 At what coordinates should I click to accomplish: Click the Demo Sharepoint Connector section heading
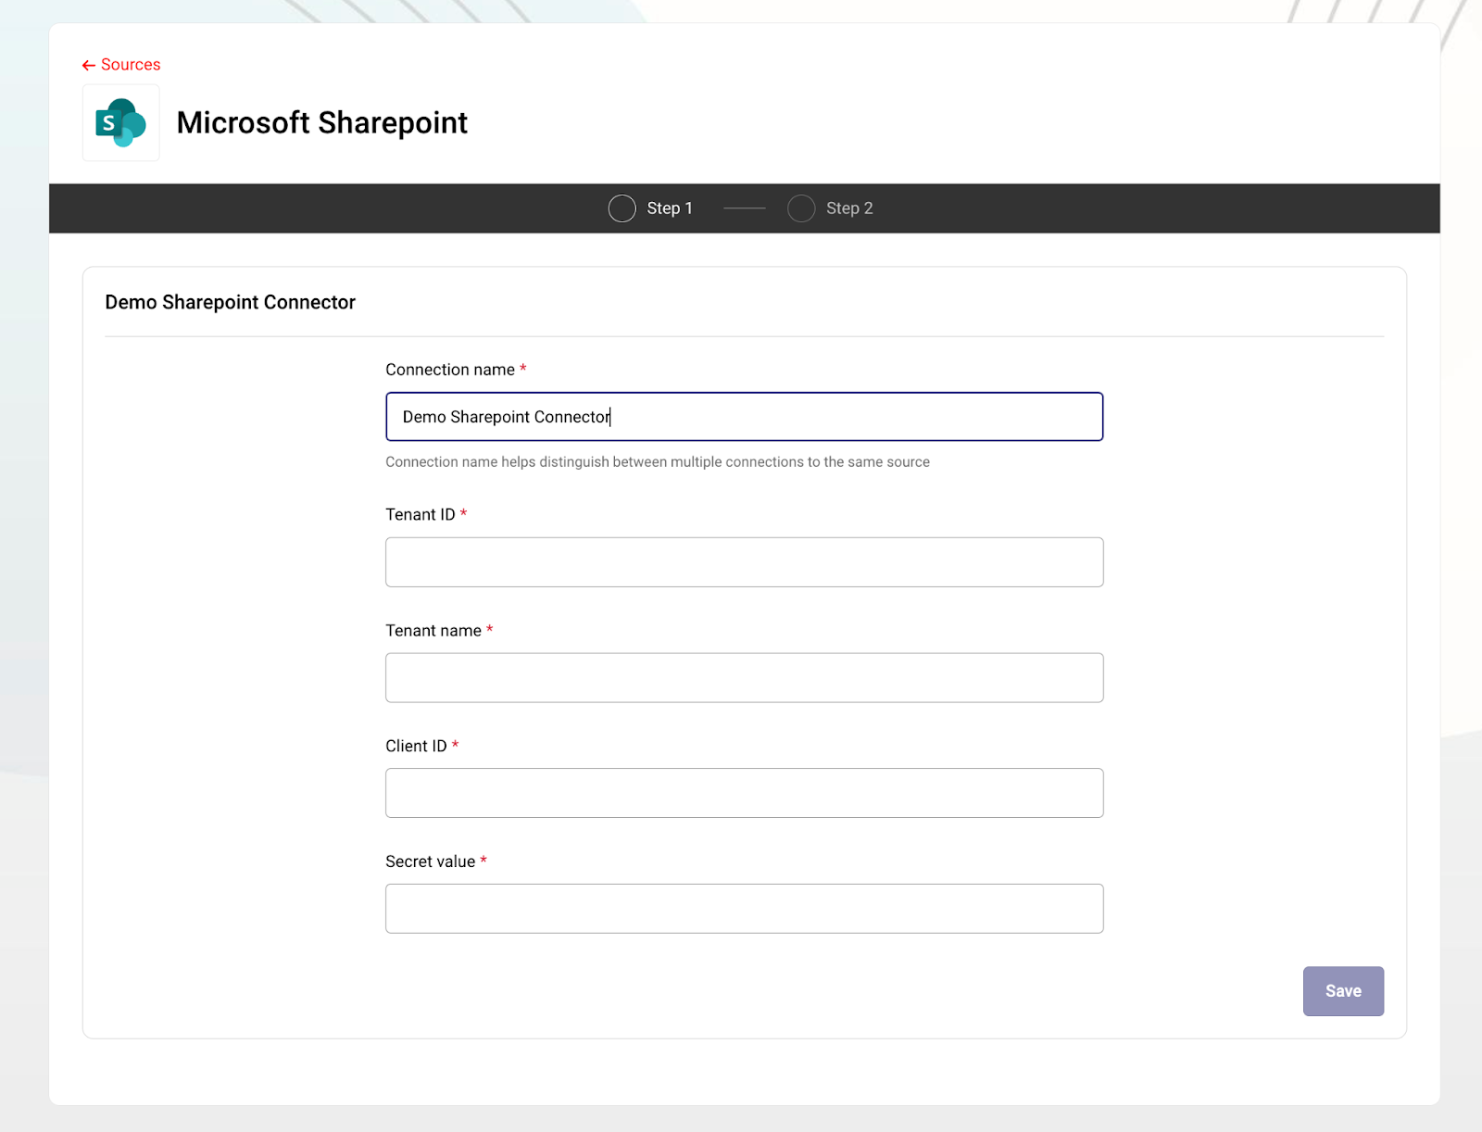pos(230,302)
